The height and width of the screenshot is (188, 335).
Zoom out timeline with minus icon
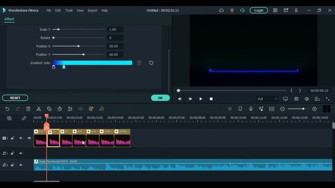(x=283, y=109)
